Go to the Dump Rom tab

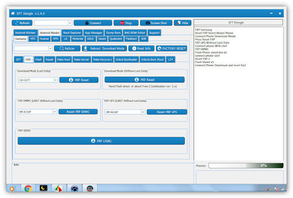[113, 32]
